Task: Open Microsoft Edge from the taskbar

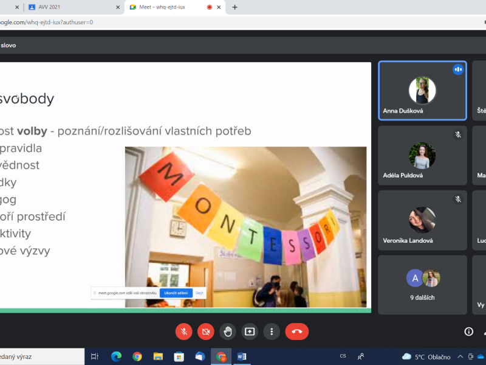Action: 116,356
